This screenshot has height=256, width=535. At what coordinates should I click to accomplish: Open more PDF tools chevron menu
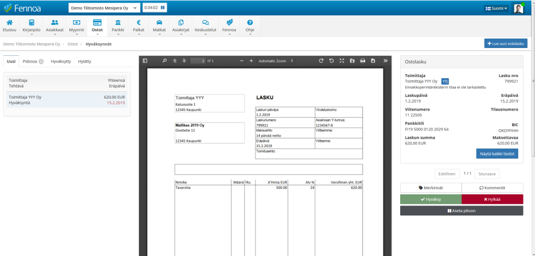pyautogui.click(x=386, y=61)
